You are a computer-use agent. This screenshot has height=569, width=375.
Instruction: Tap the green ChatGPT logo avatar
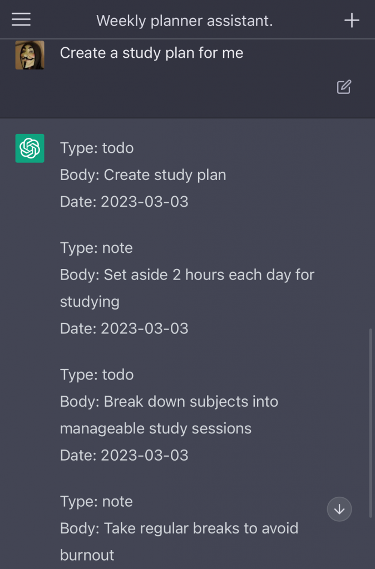30,148
